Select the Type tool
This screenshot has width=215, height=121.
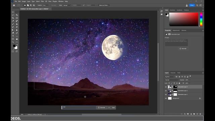pyautogui.click(x=13, y=36)
